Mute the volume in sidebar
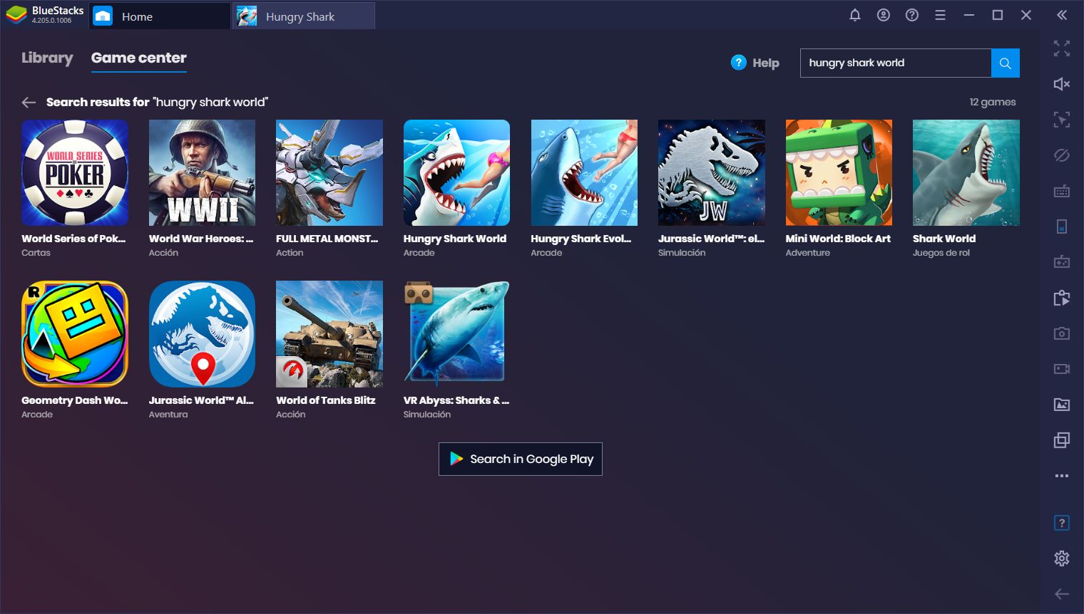This screenshot has width=1084, height=614. [1062, 84]
